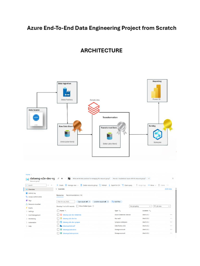Screen dimensions: 200x266
Task: Click the sidebar Search box
Action: pos(36,185)
